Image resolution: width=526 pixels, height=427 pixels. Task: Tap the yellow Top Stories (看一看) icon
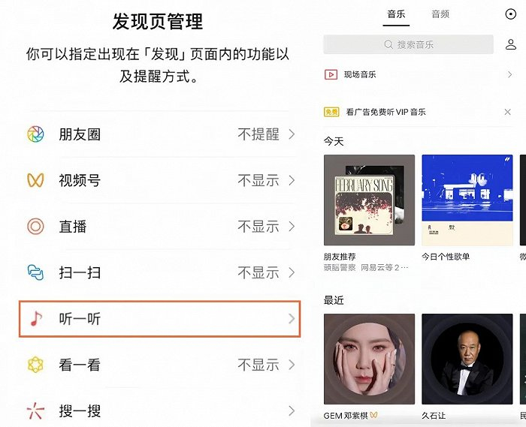(x=35, y=365)
